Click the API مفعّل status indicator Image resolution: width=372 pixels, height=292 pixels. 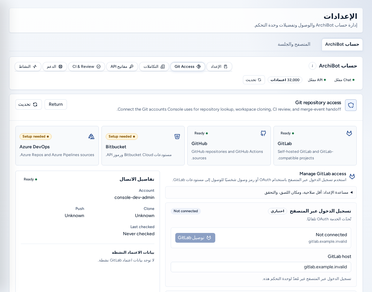317,80
